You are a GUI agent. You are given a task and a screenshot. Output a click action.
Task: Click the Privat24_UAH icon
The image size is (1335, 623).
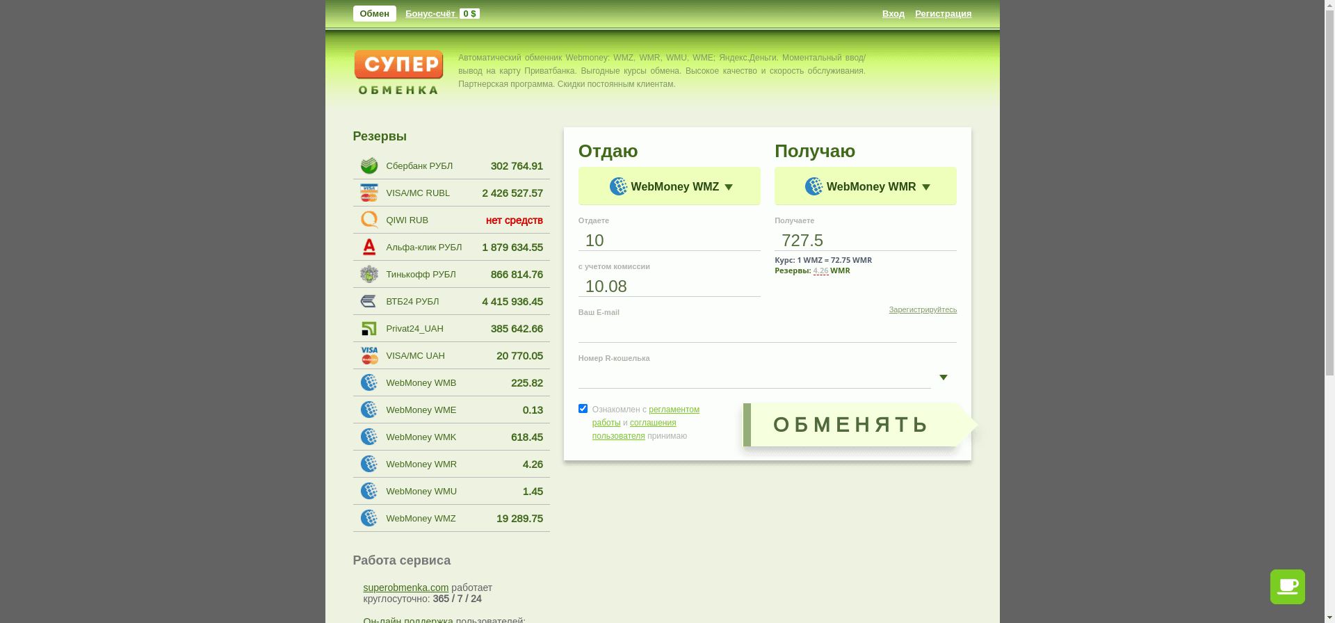tap(369, 328)
